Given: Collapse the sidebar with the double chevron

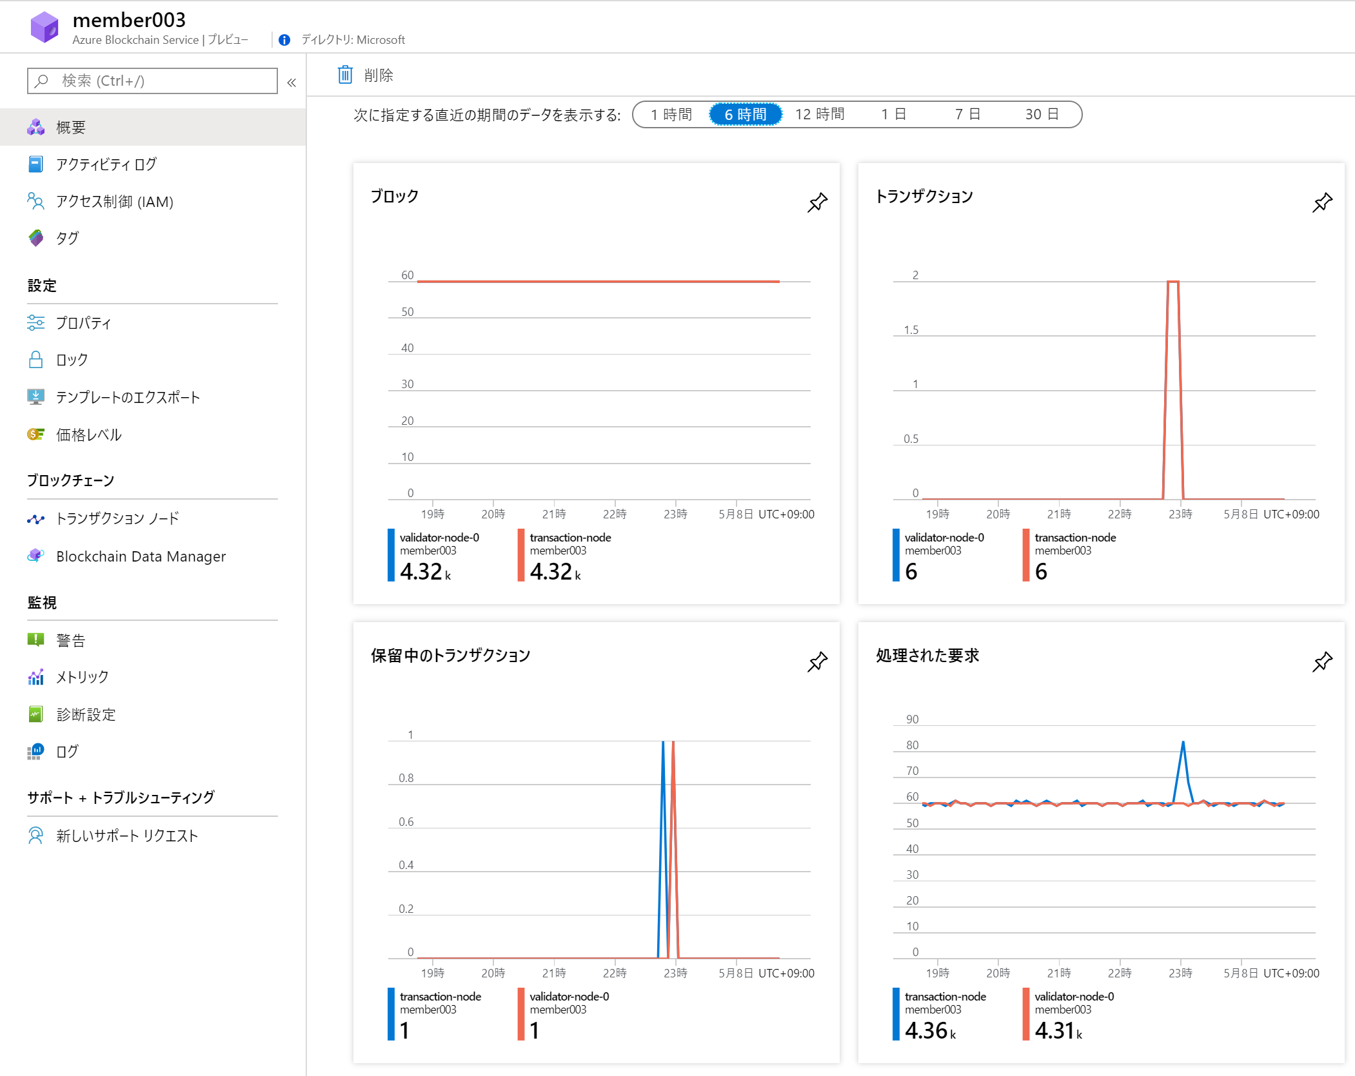Looking at the screenshot, I should 292,82.
